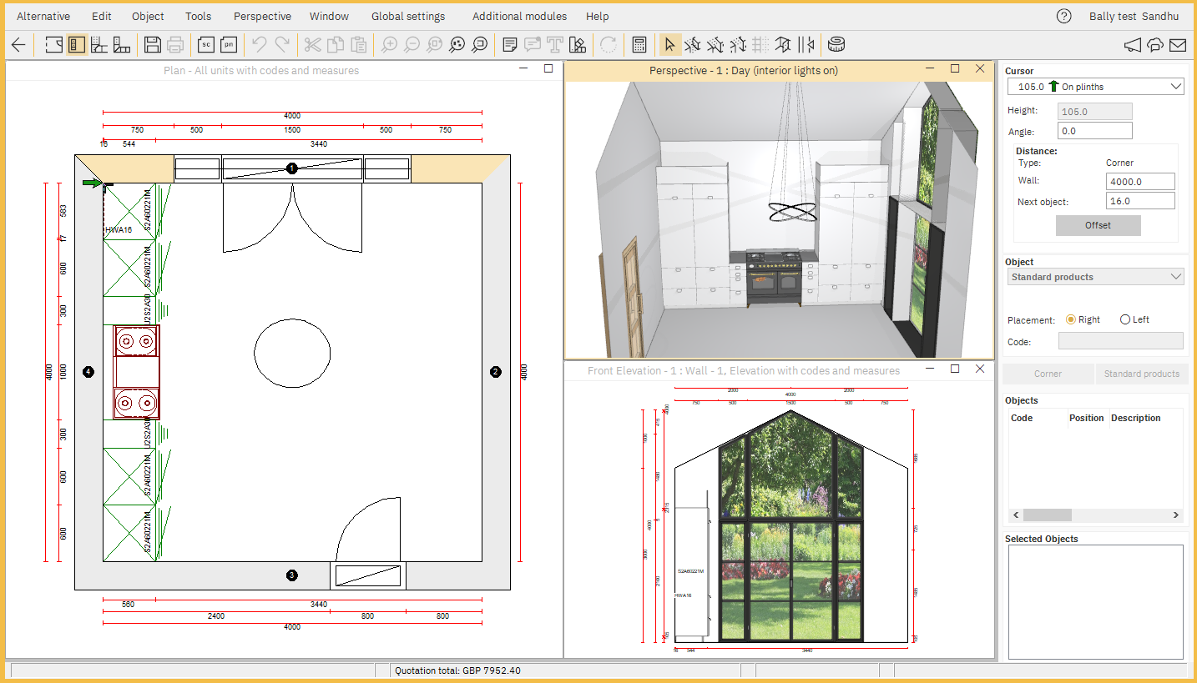
Task: Click the 'sc' toolbar icon
Action: 205,45
